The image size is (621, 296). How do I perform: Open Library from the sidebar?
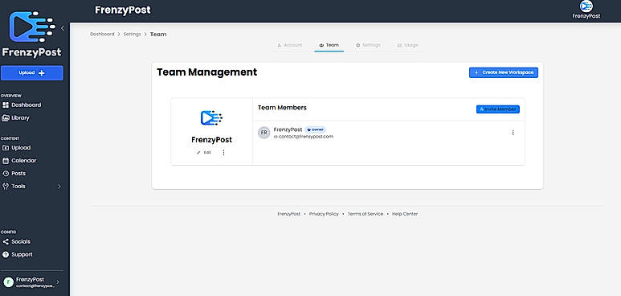(x=20, y=118)
